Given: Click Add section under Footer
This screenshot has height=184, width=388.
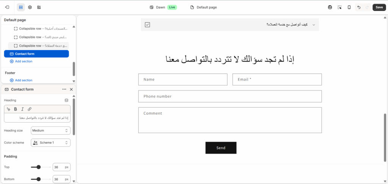Looking at the screenshot, I should 23,80.
